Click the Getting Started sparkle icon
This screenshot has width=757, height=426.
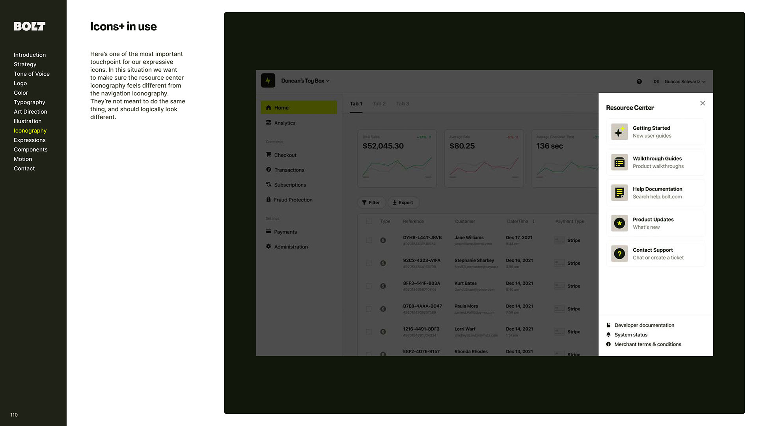click(619, 132)
